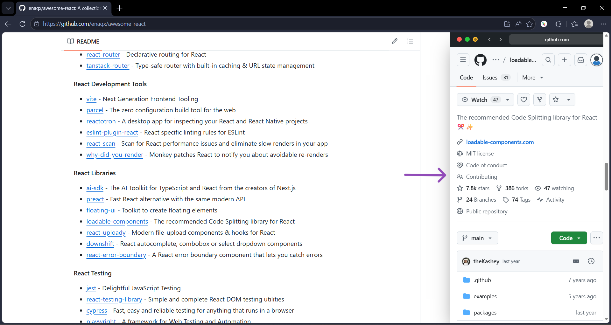Open the .github folder

(x=482, y=280)
